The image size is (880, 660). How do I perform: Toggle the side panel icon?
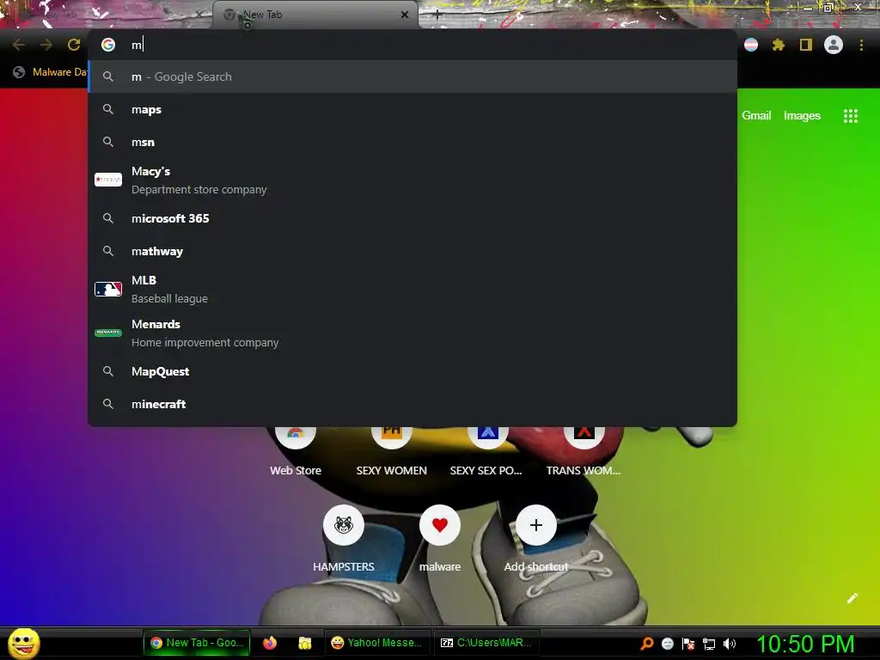[806, 45]
